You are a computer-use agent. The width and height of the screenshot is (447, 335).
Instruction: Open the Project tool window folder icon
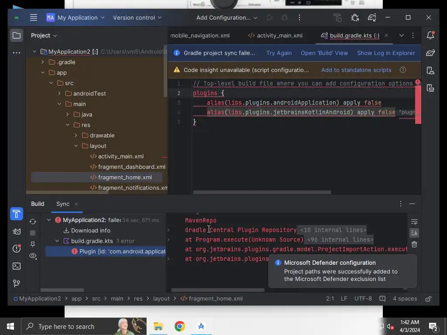click(x=17, y=36)
